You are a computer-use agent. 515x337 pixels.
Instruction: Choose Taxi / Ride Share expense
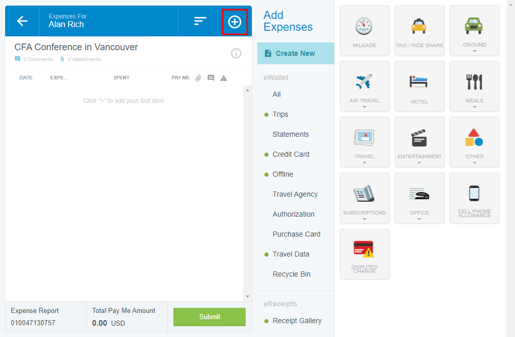(x=419, y=30)
